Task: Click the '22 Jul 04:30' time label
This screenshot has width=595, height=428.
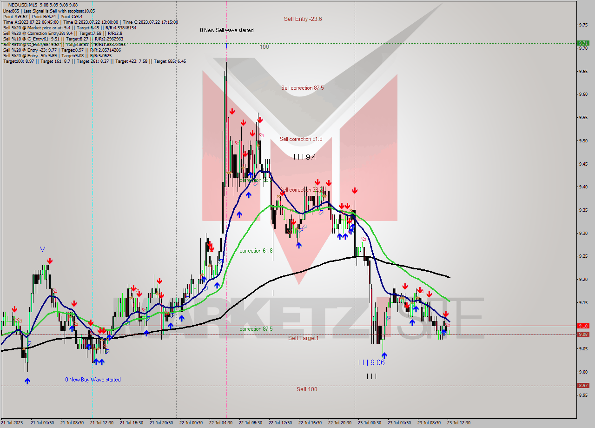Action: 221,423
